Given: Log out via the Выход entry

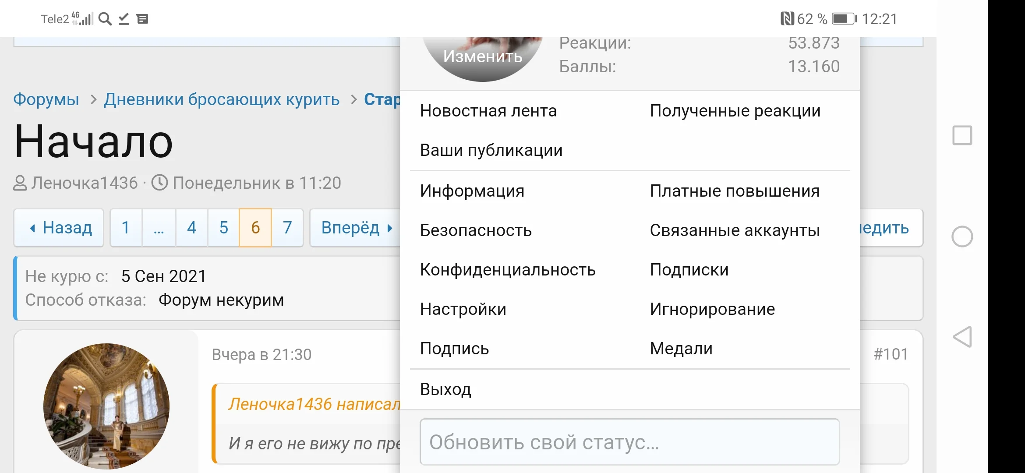Looking at the screenshot, I should pyautogui.click(x=445, y=388).
